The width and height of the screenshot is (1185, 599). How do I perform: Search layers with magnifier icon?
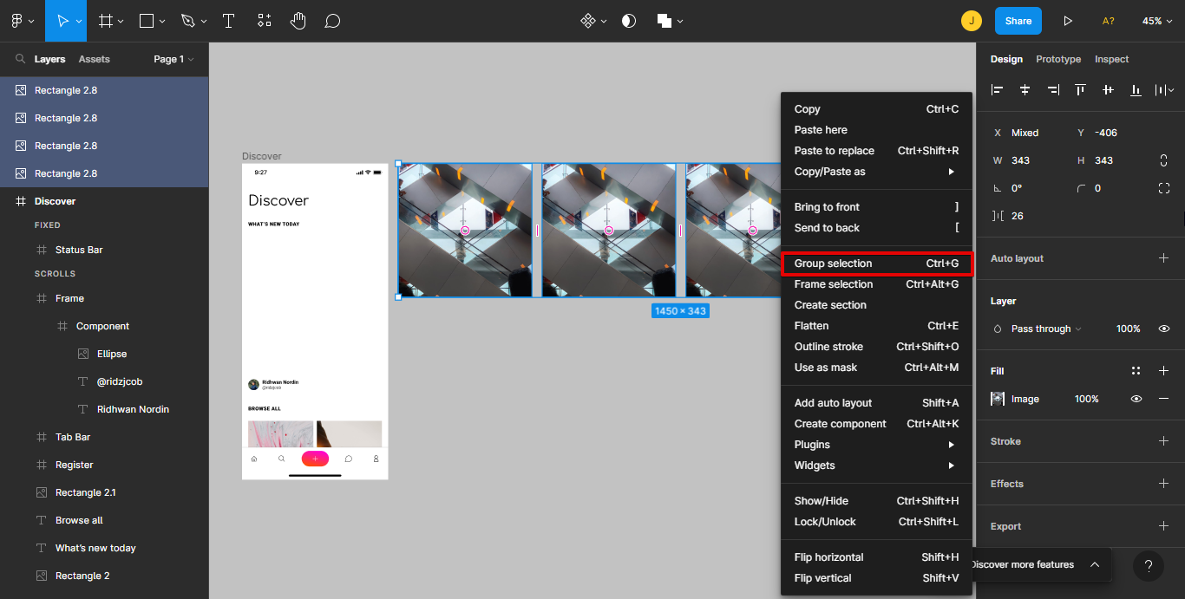(x=21, y=59)
